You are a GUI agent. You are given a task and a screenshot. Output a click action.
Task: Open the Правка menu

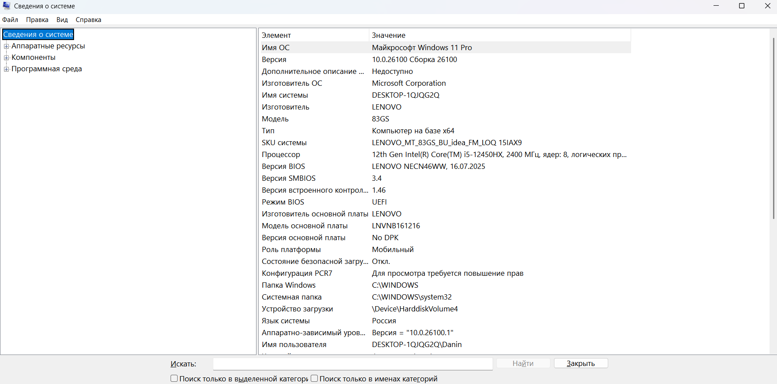[x=37, y=20]
